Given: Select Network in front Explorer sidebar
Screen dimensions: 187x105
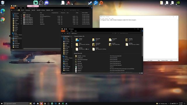Looking at the screenshot, I should pos(66,65).
